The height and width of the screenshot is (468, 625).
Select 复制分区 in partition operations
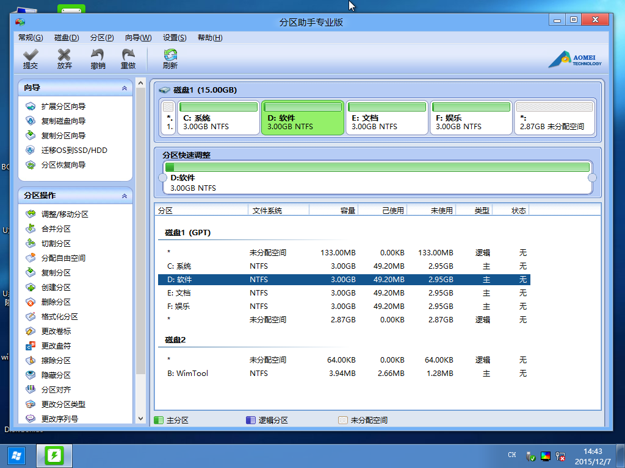click(x=48, y=272)
